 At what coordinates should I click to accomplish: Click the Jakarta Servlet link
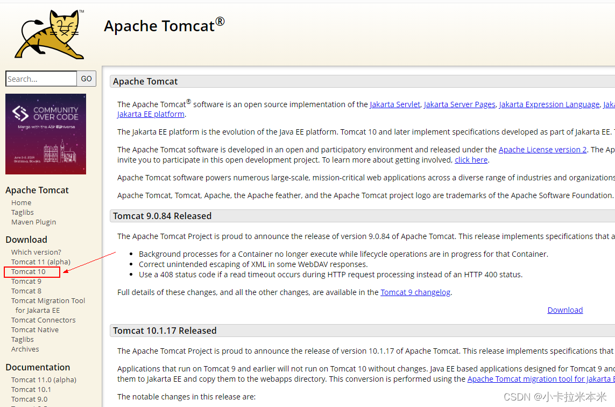click(x=395, y=104)
